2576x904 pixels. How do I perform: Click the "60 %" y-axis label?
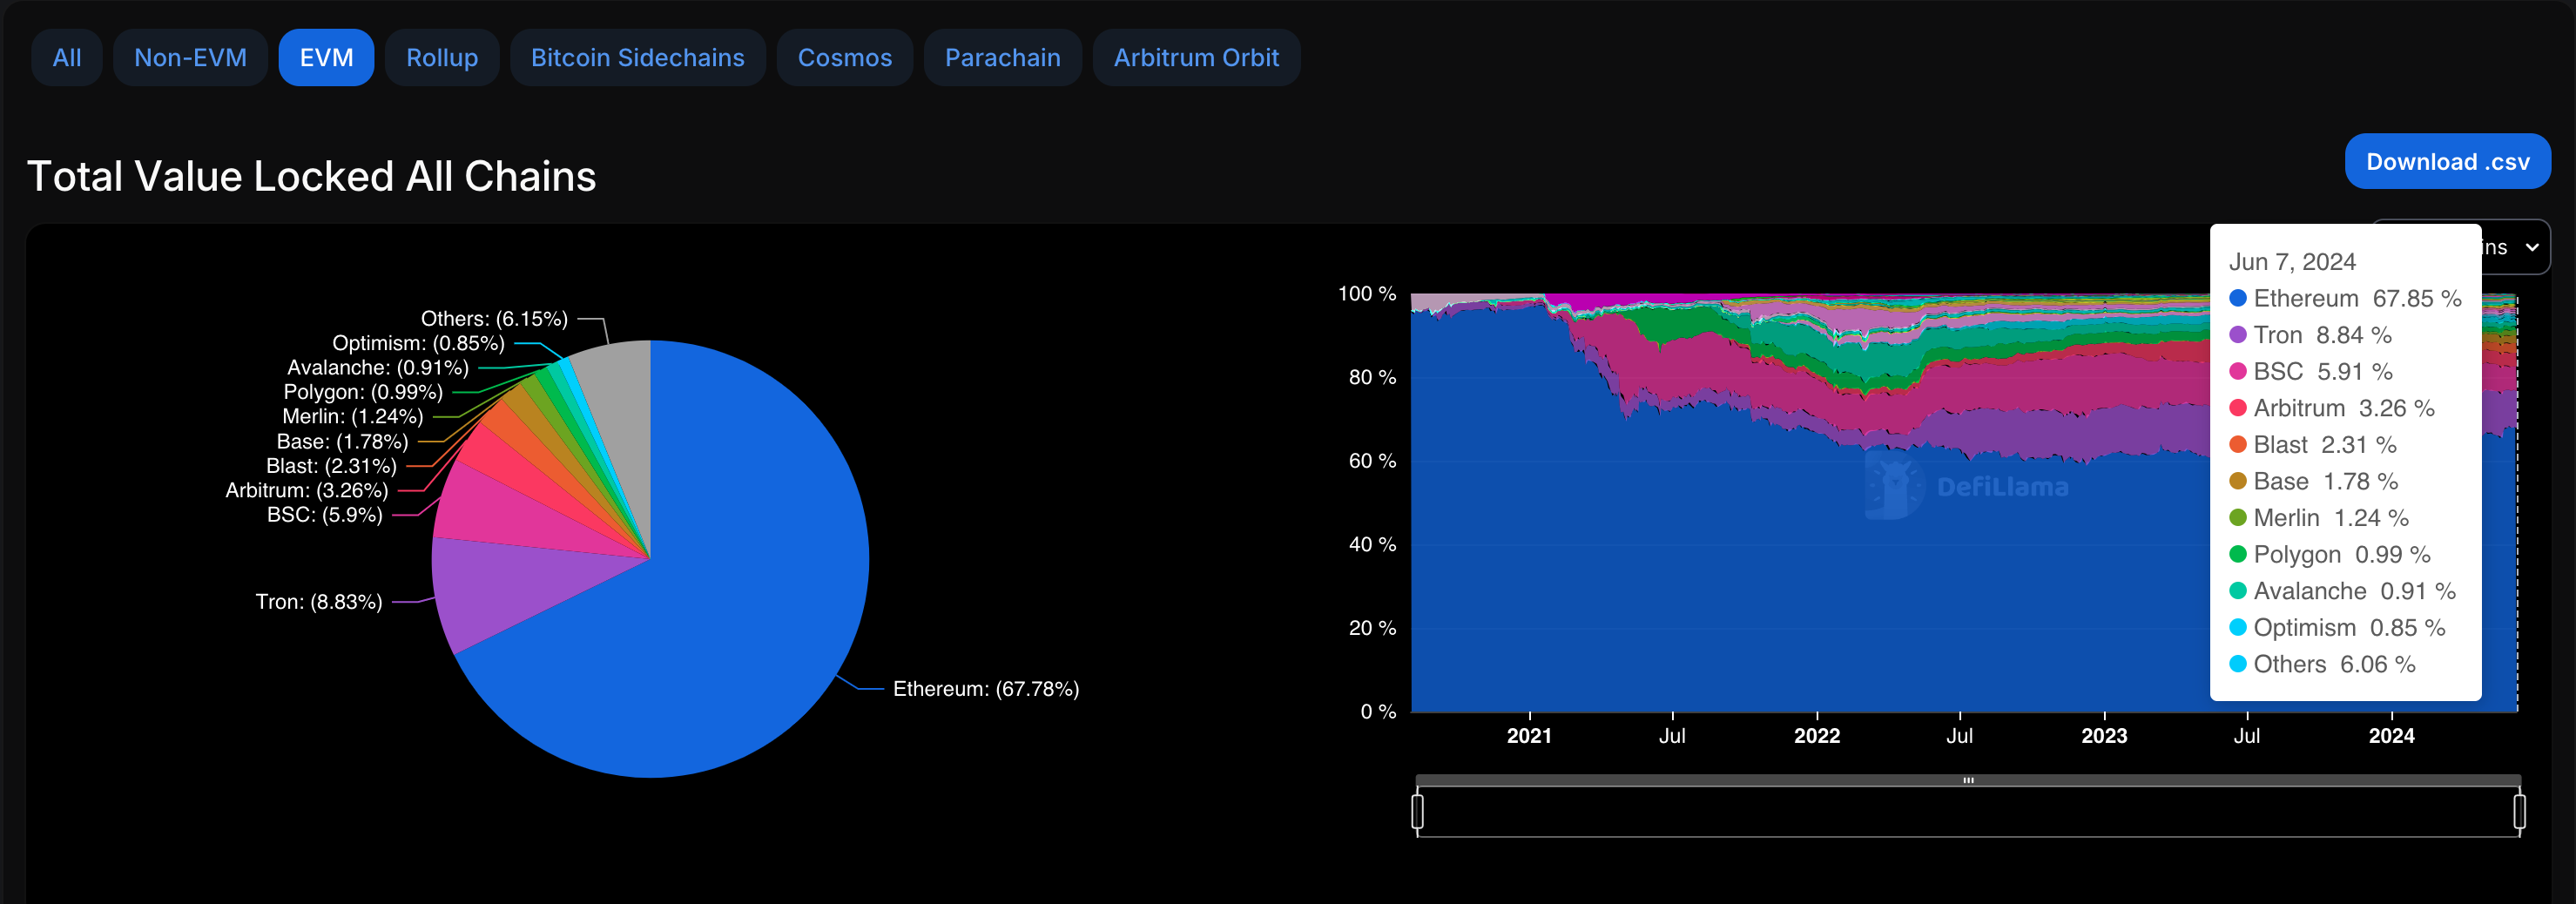(1372, 461)
